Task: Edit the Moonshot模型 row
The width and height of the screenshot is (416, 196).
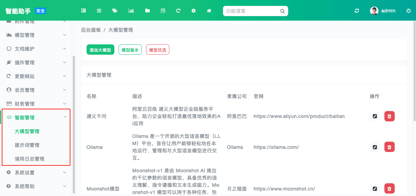Action: (375, 188)
